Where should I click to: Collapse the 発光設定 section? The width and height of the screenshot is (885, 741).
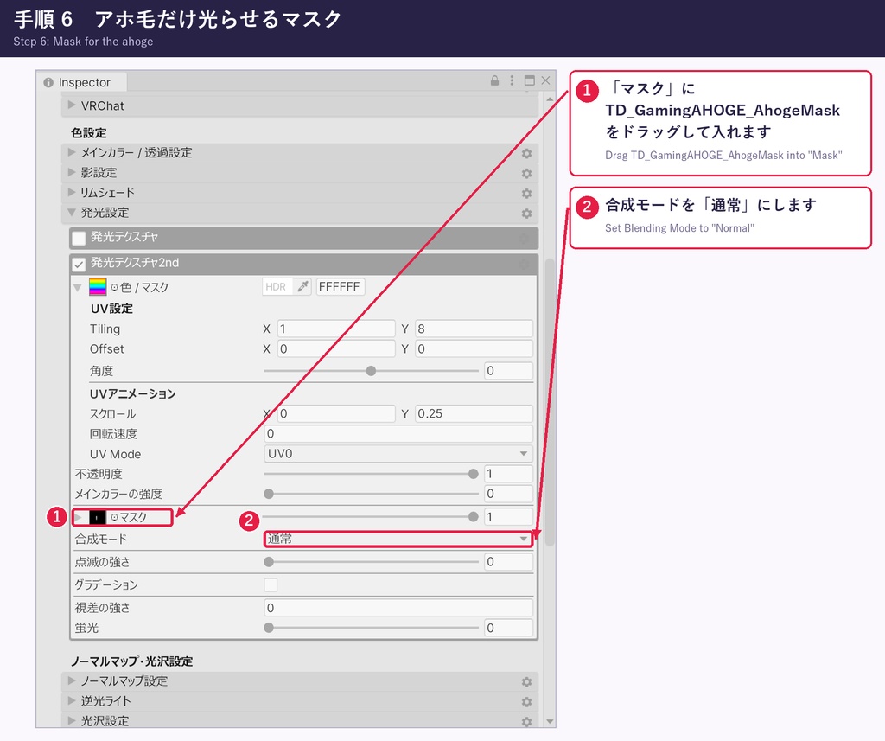[72, 213]
